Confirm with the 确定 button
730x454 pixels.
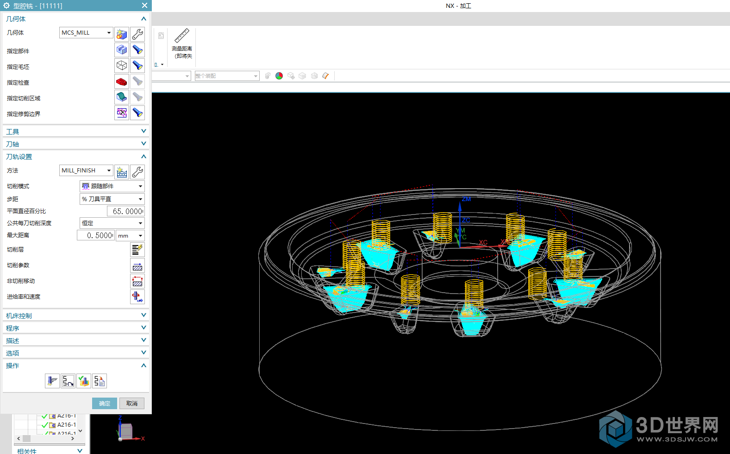pyautogui.click(x=105, y=404)
